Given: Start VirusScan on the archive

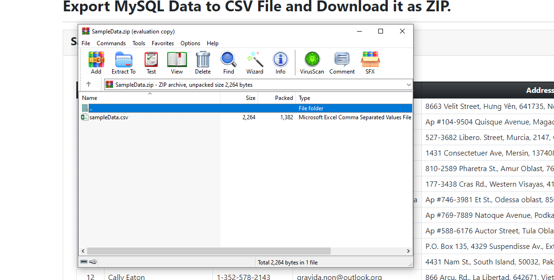Looking at the screenshot, I should coord(312,63).
